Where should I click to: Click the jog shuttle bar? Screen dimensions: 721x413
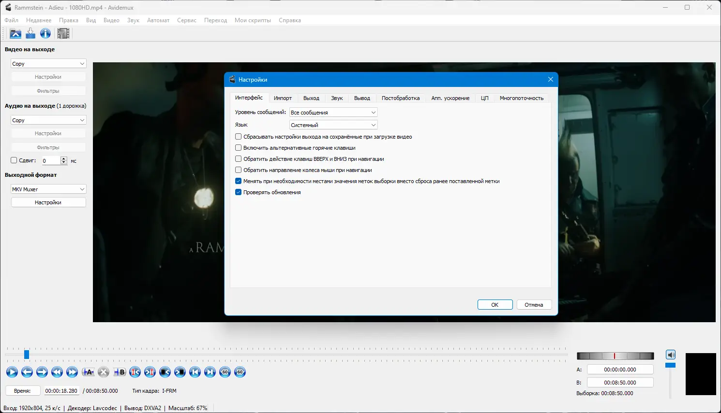(616, 356)
